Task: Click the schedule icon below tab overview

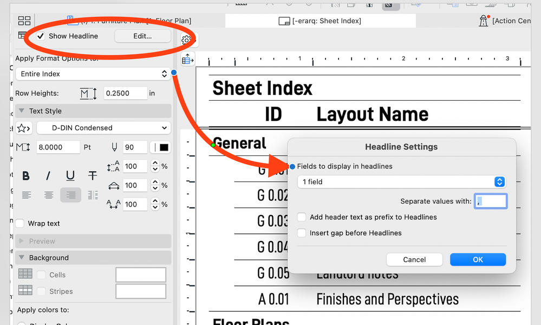Action: (22, 35)
